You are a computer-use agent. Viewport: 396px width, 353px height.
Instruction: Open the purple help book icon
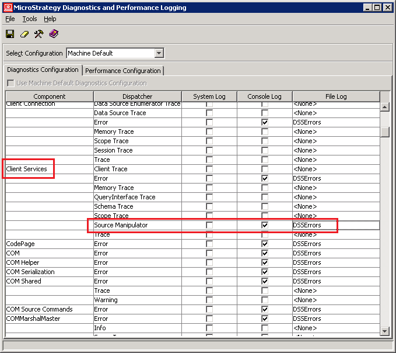point(54,34)
